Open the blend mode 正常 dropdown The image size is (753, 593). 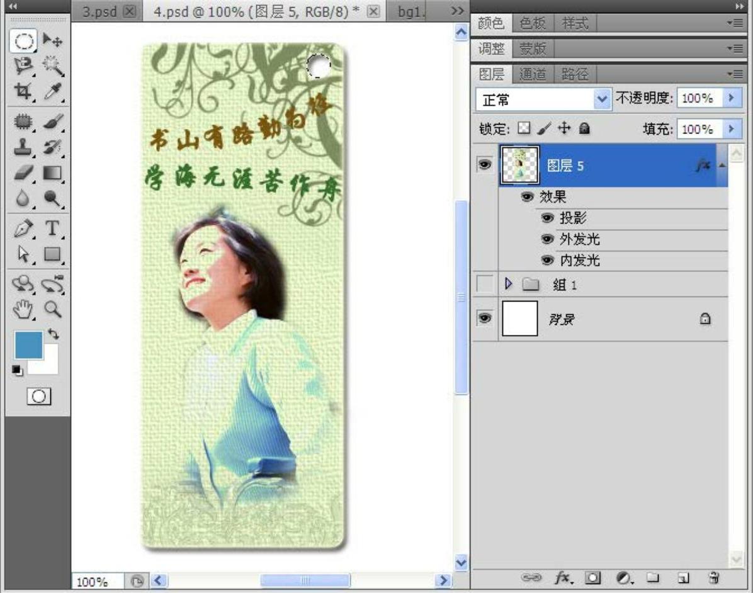click(x=543, y=99)
